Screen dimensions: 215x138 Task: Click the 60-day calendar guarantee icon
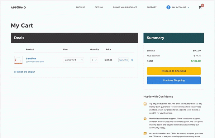click(x=145, y=104)
